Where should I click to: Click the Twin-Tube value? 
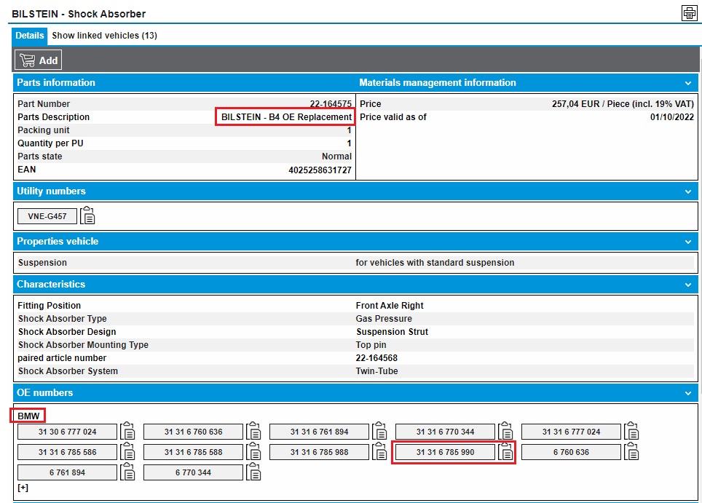click(376, 371)
